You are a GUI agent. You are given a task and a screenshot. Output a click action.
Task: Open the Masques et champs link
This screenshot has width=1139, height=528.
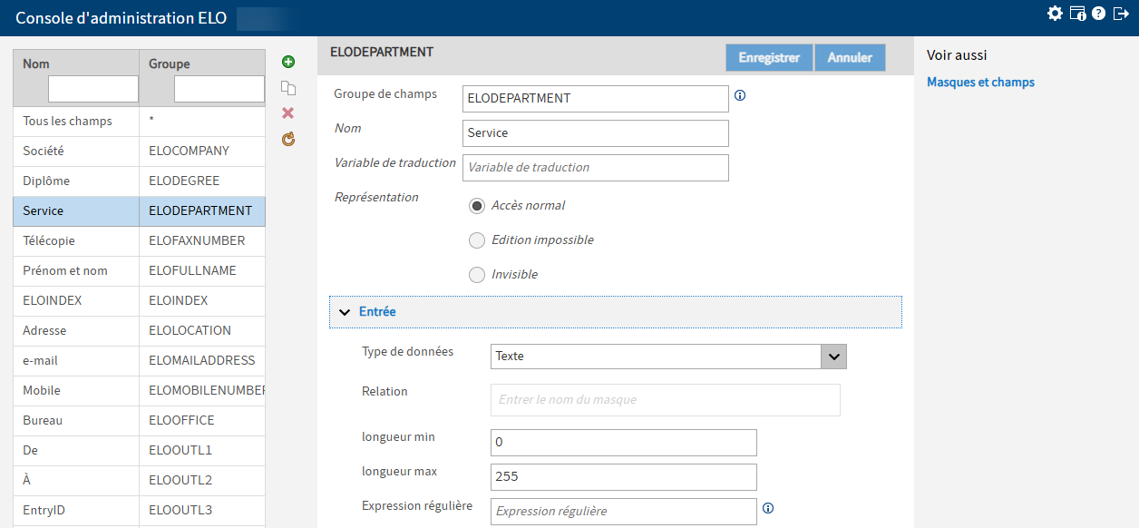[980, 83]
